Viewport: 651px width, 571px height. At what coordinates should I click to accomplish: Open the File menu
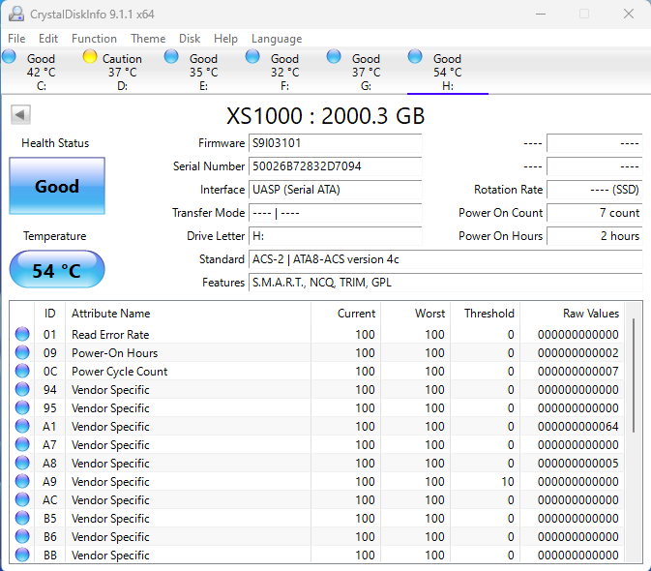coord(16,39)
